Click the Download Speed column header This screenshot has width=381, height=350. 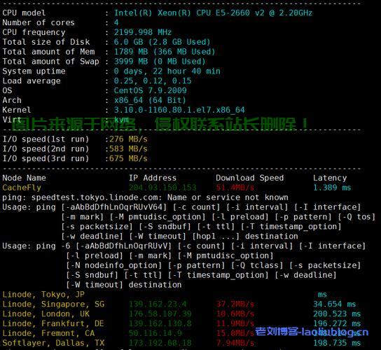250,178
